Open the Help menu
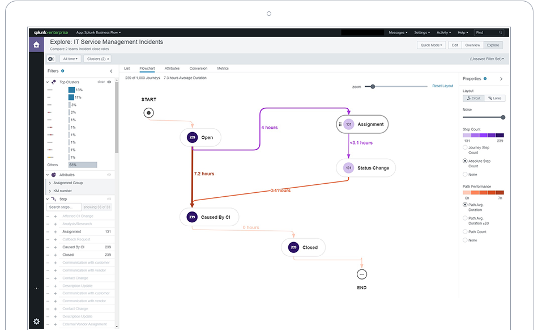This screenshot has width=538, height=330. (463, 33)
